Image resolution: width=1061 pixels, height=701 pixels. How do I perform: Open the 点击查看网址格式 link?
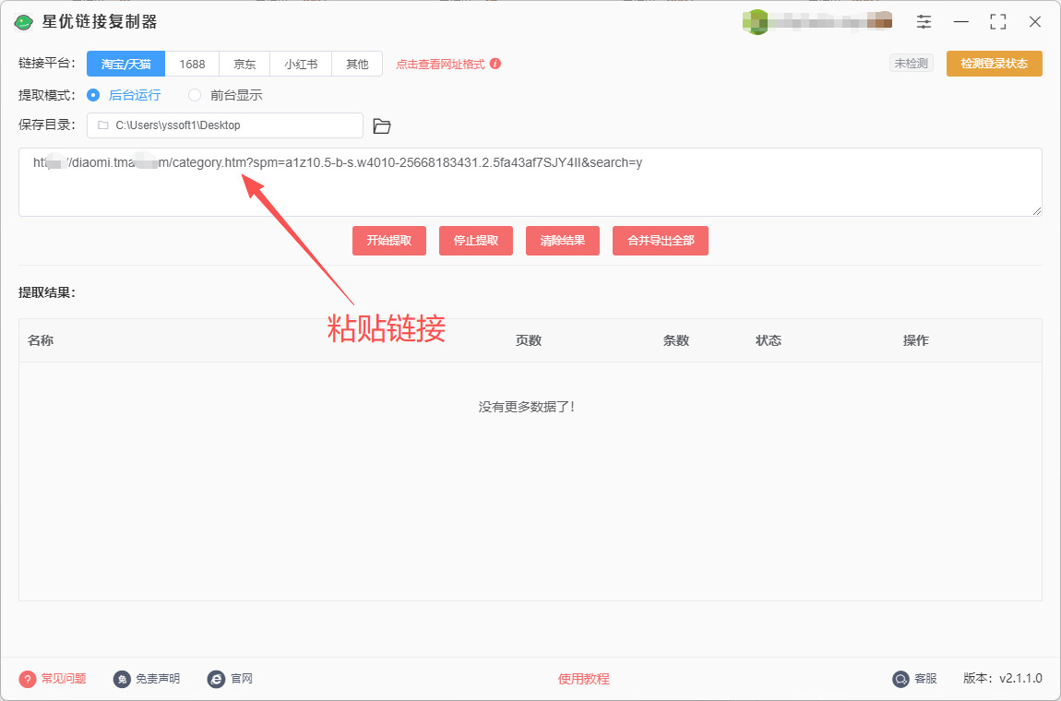(440, 65)
